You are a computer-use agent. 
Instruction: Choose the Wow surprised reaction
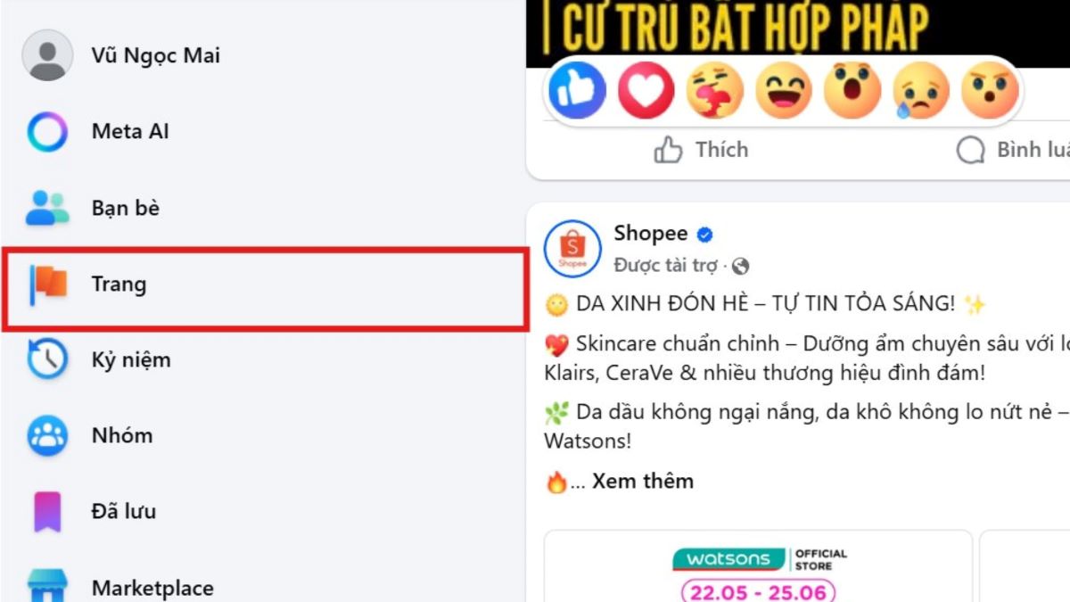pyautogui.click(x=852, y=90)
